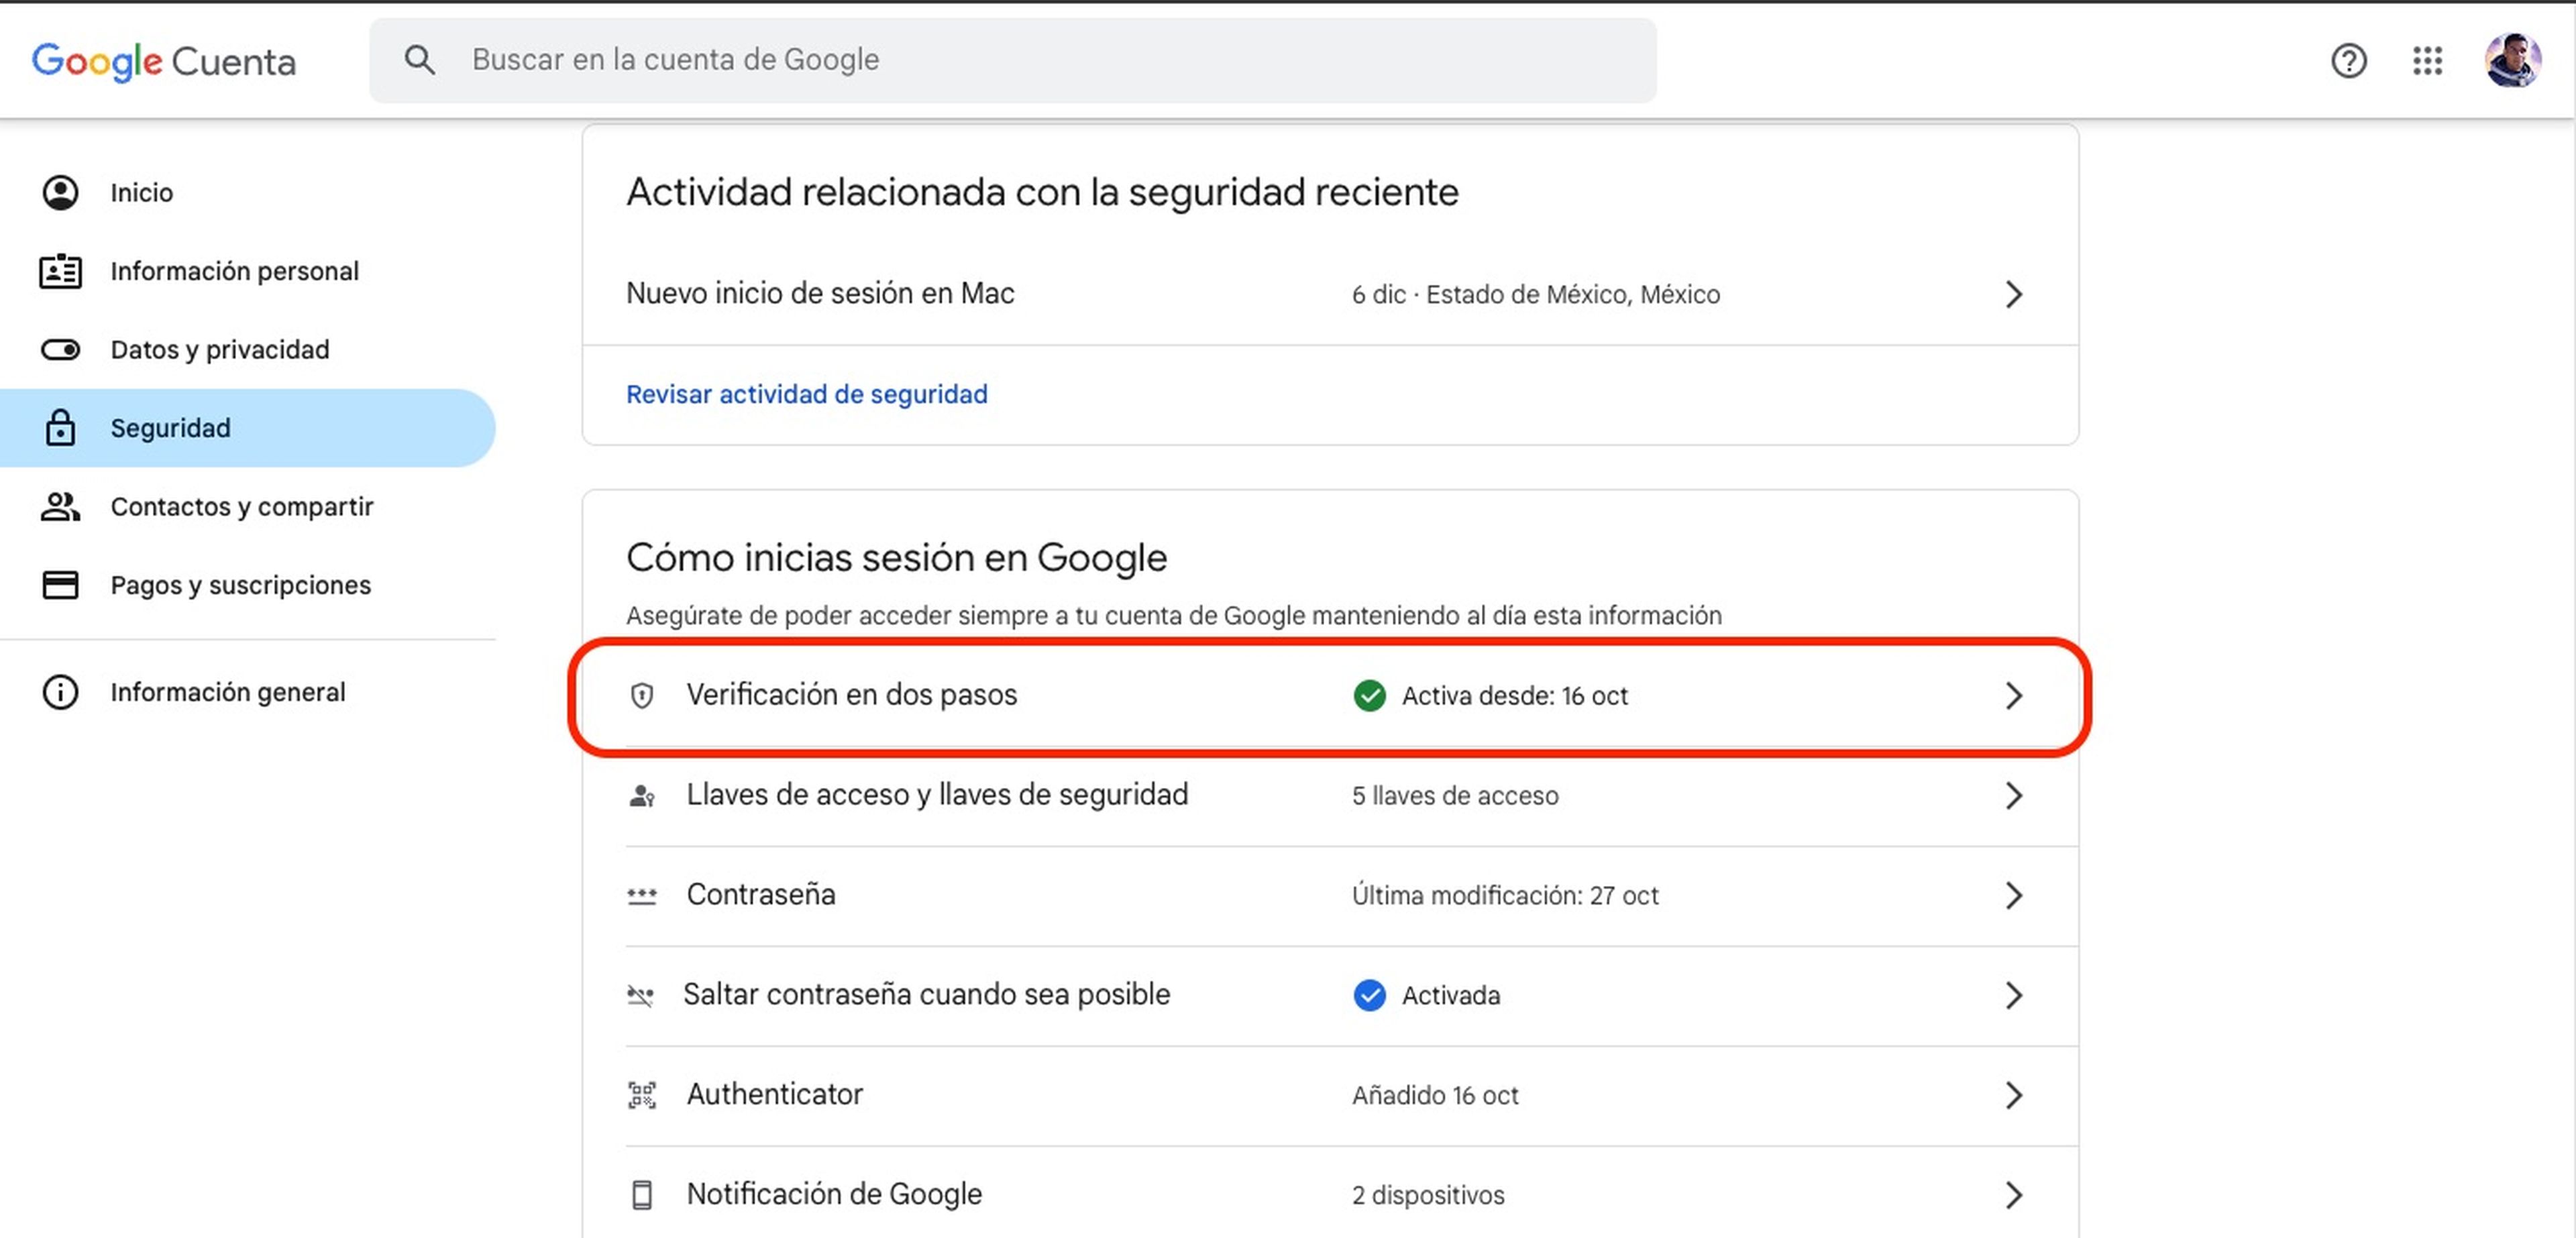This screenshot has height=1238, width=2576.
Task: Click Revisar actividad de seguridad link
Action: 806,394
